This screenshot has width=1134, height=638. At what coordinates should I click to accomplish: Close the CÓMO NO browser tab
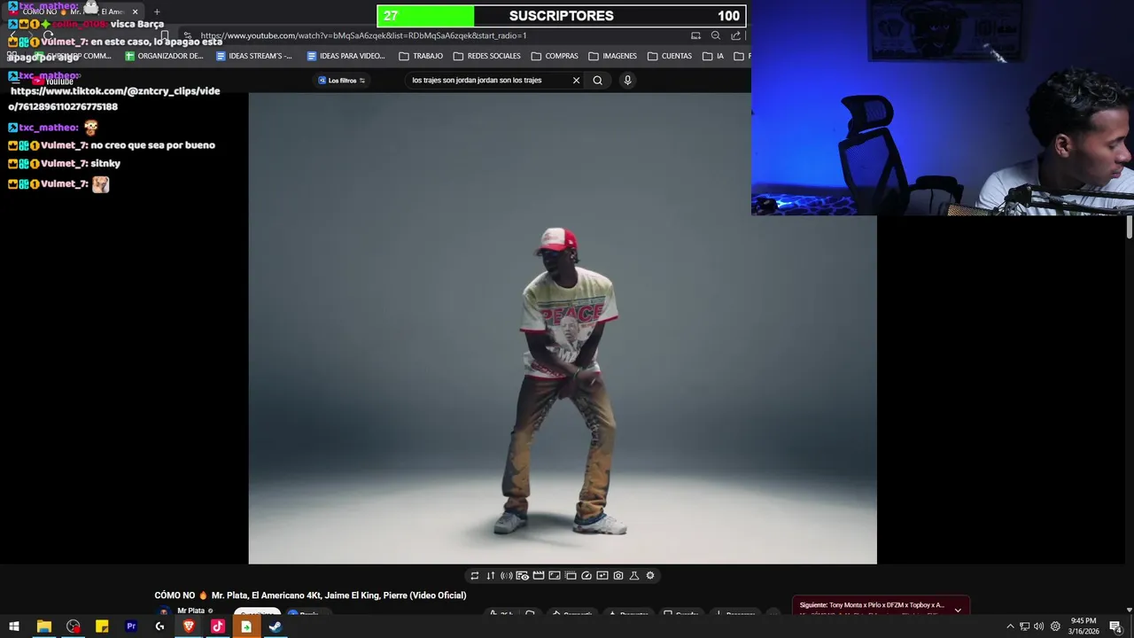(135, 12)
